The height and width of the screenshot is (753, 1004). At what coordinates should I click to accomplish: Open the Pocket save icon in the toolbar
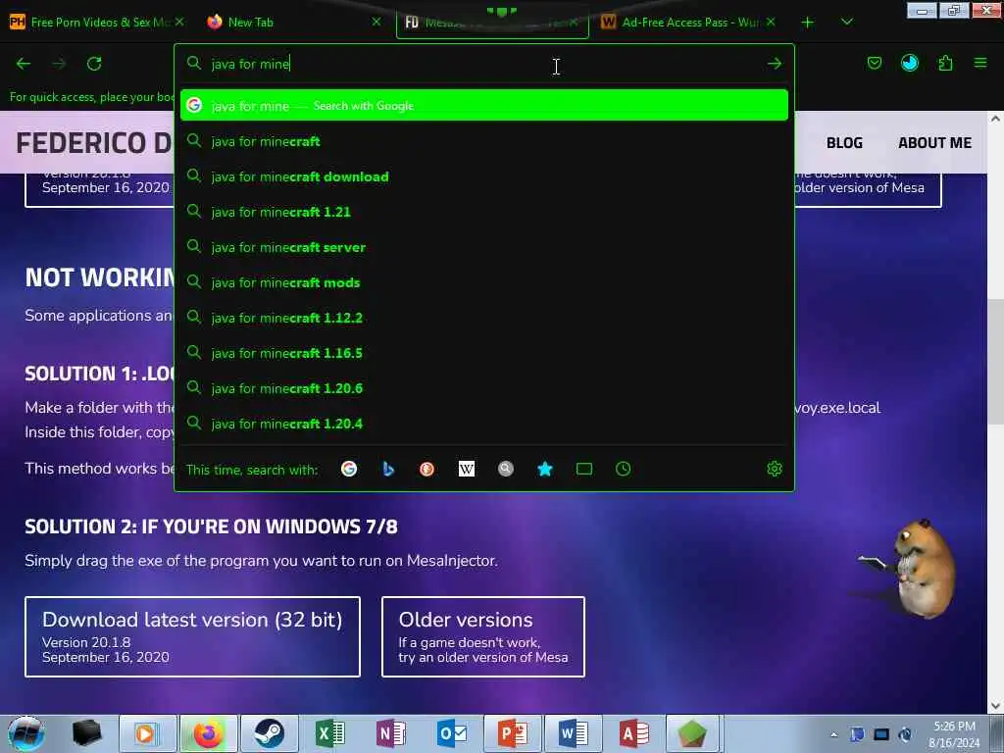click(x=874, y=63)
